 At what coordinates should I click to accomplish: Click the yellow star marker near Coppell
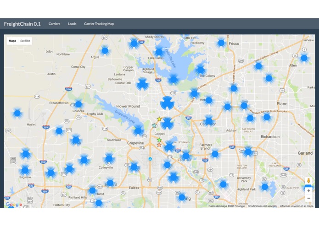(x=159, y=119)
